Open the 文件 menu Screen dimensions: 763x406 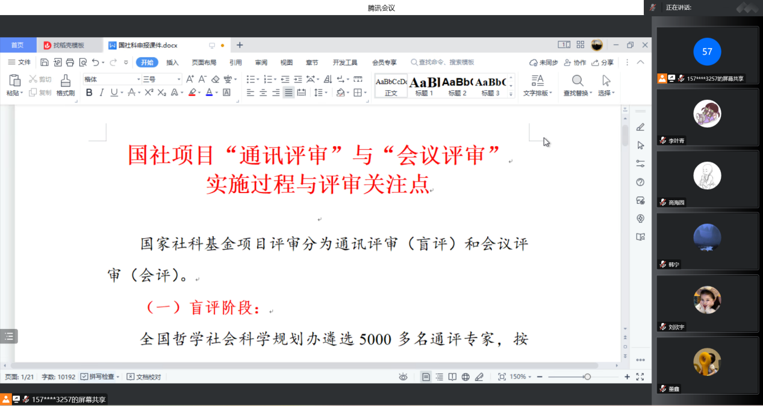point(25,62)
